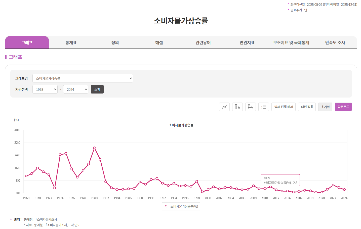Click the 2022 data point marker
The height and width of the screenshot is (229, 361).
(x=333, y=185)
